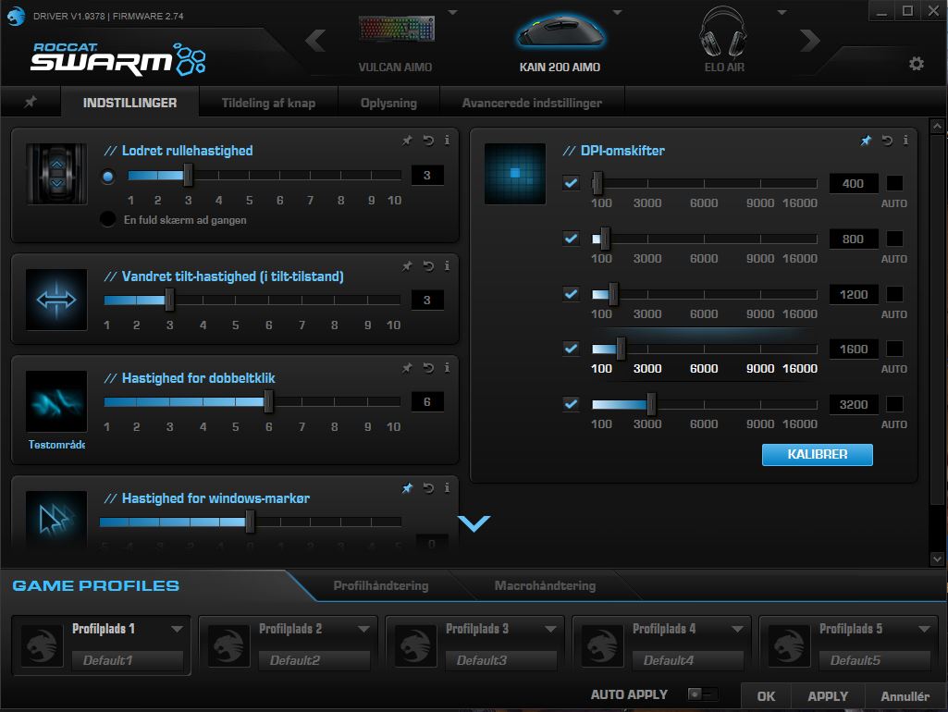Screen dimensions: 948x712
Task: Click the Annullér button
Action: point(905,696)
